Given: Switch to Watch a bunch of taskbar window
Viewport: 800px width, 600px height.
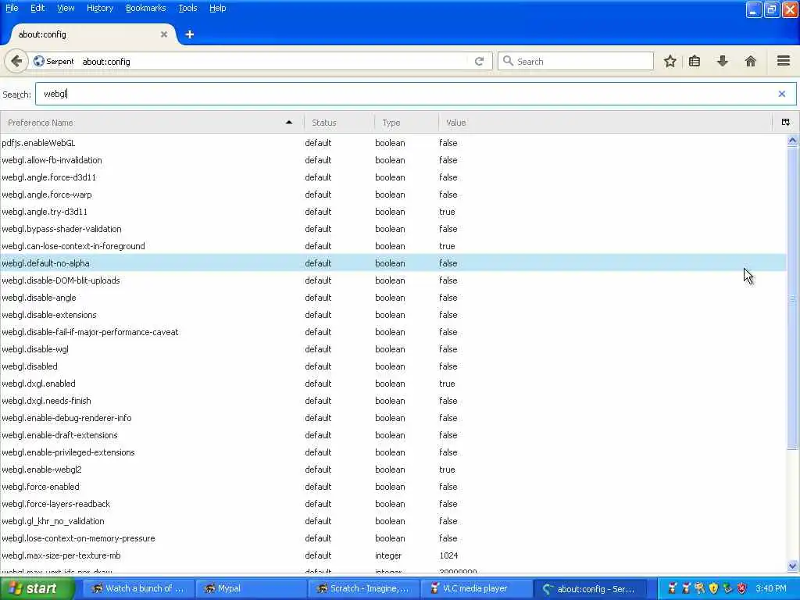Looking at the screenshot, I should coord(137,589).
